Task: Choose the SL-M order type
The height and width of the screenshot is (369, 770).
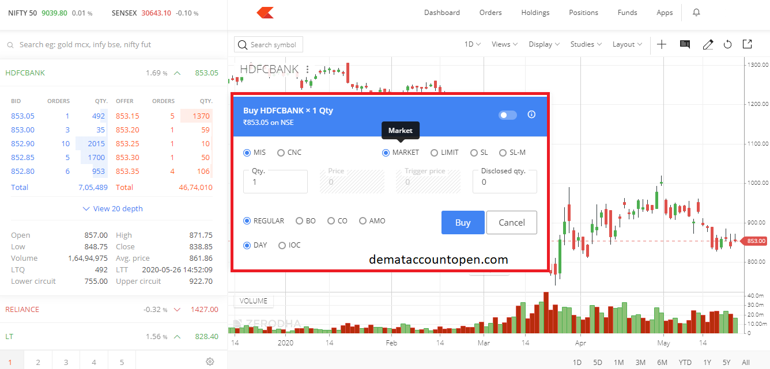Action: pos(503,153)
